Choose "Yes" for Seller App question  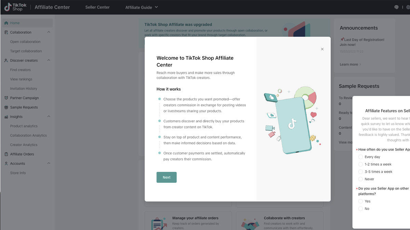[x=360, y=201]
